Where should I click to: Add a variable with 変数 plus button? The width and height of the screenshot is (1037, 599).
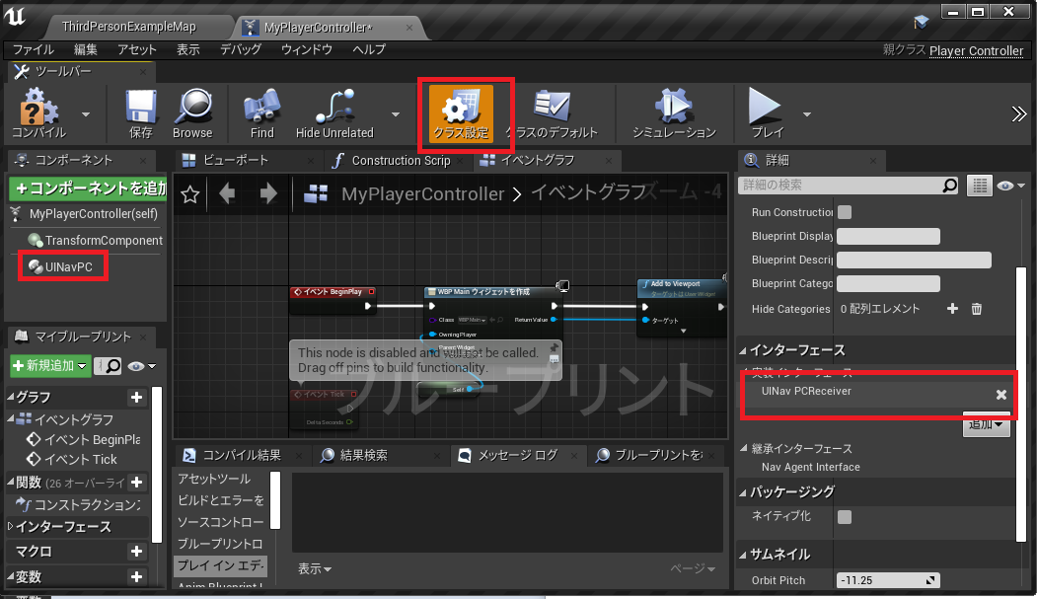(x=136, y=577)
